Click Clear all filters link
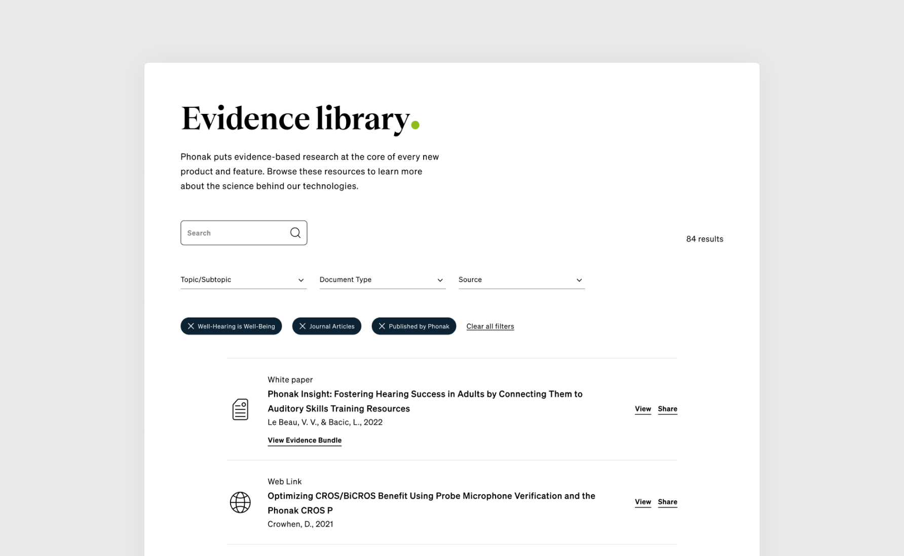Viewport: 904px width, 556px height. [x=490, y=326]
